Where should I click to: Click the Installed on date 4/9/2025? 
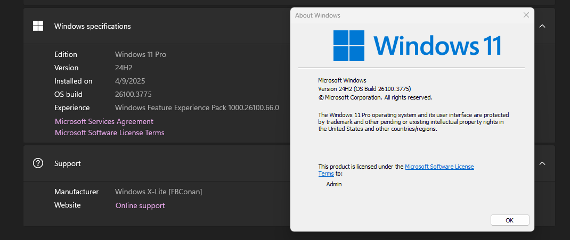click(x=130, y=81)
